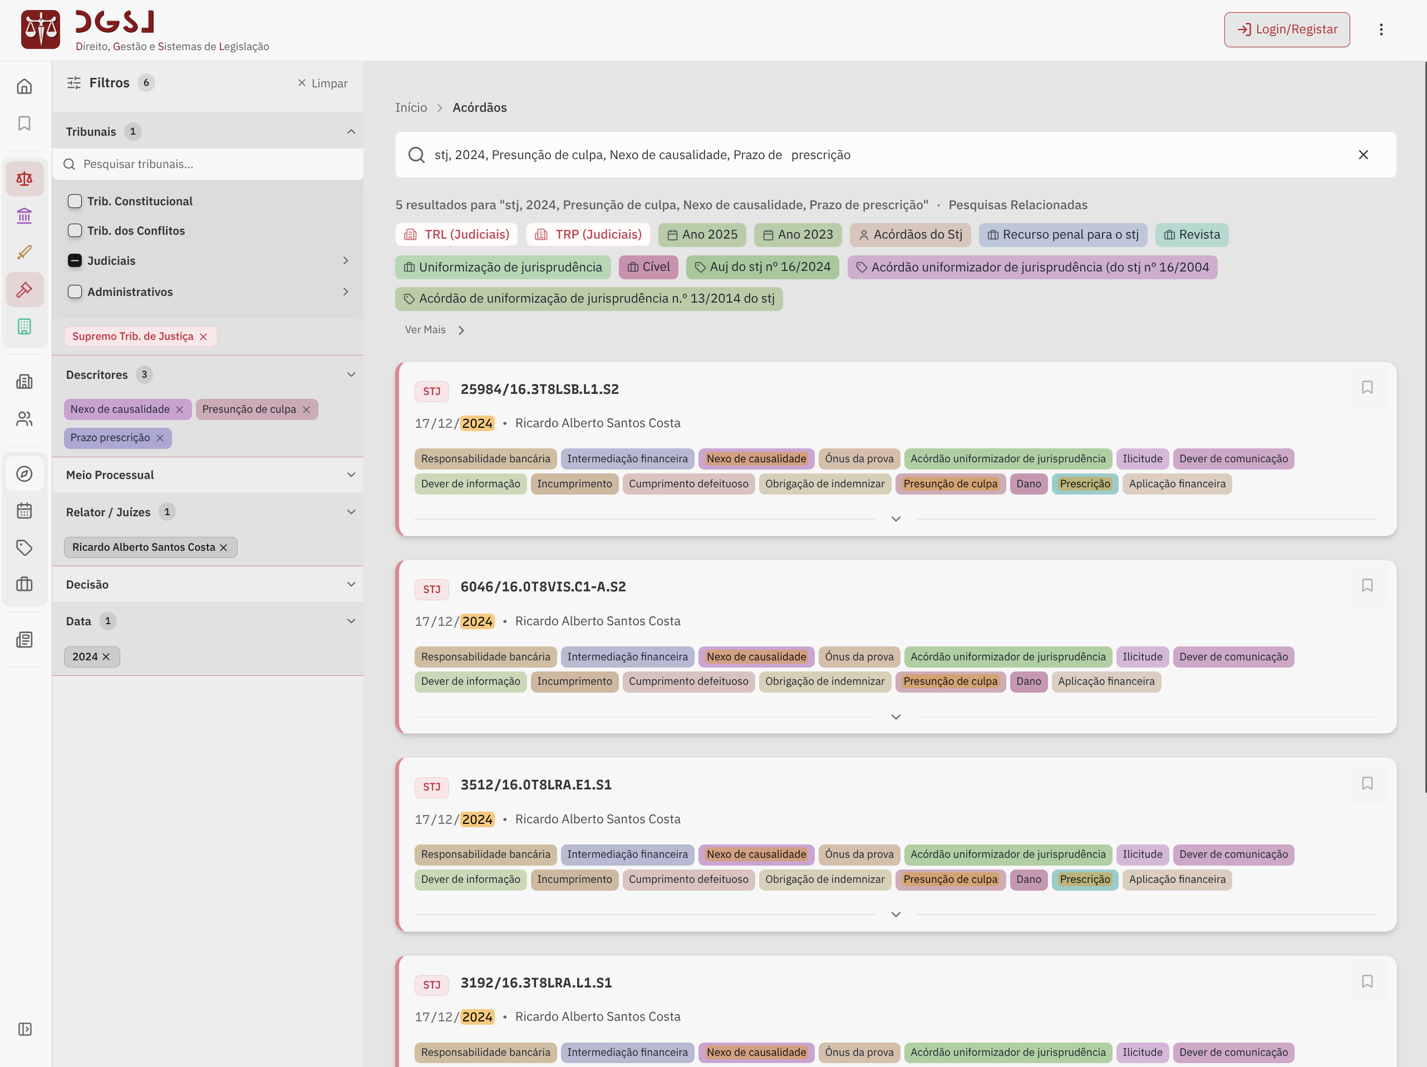
Task: Toggle the Judiciais checkbox
Action: coord(75,260)
